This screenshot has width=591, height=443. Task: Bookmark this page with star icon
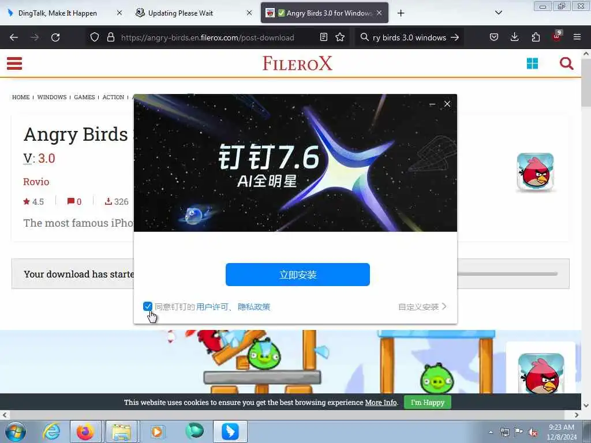(x=340, y=37)
